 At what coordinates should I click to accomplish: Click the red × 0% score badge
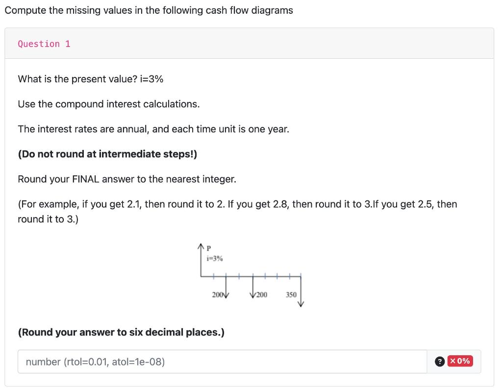[460, 361]
